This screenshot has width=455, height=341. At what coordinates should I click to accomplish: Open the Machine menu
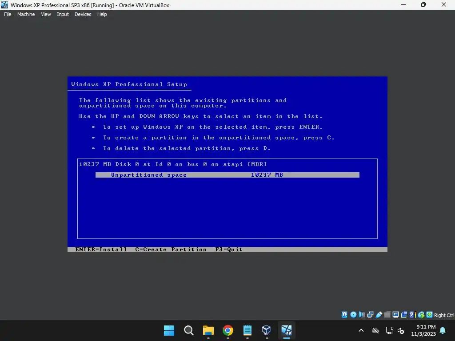coord(26,14)
